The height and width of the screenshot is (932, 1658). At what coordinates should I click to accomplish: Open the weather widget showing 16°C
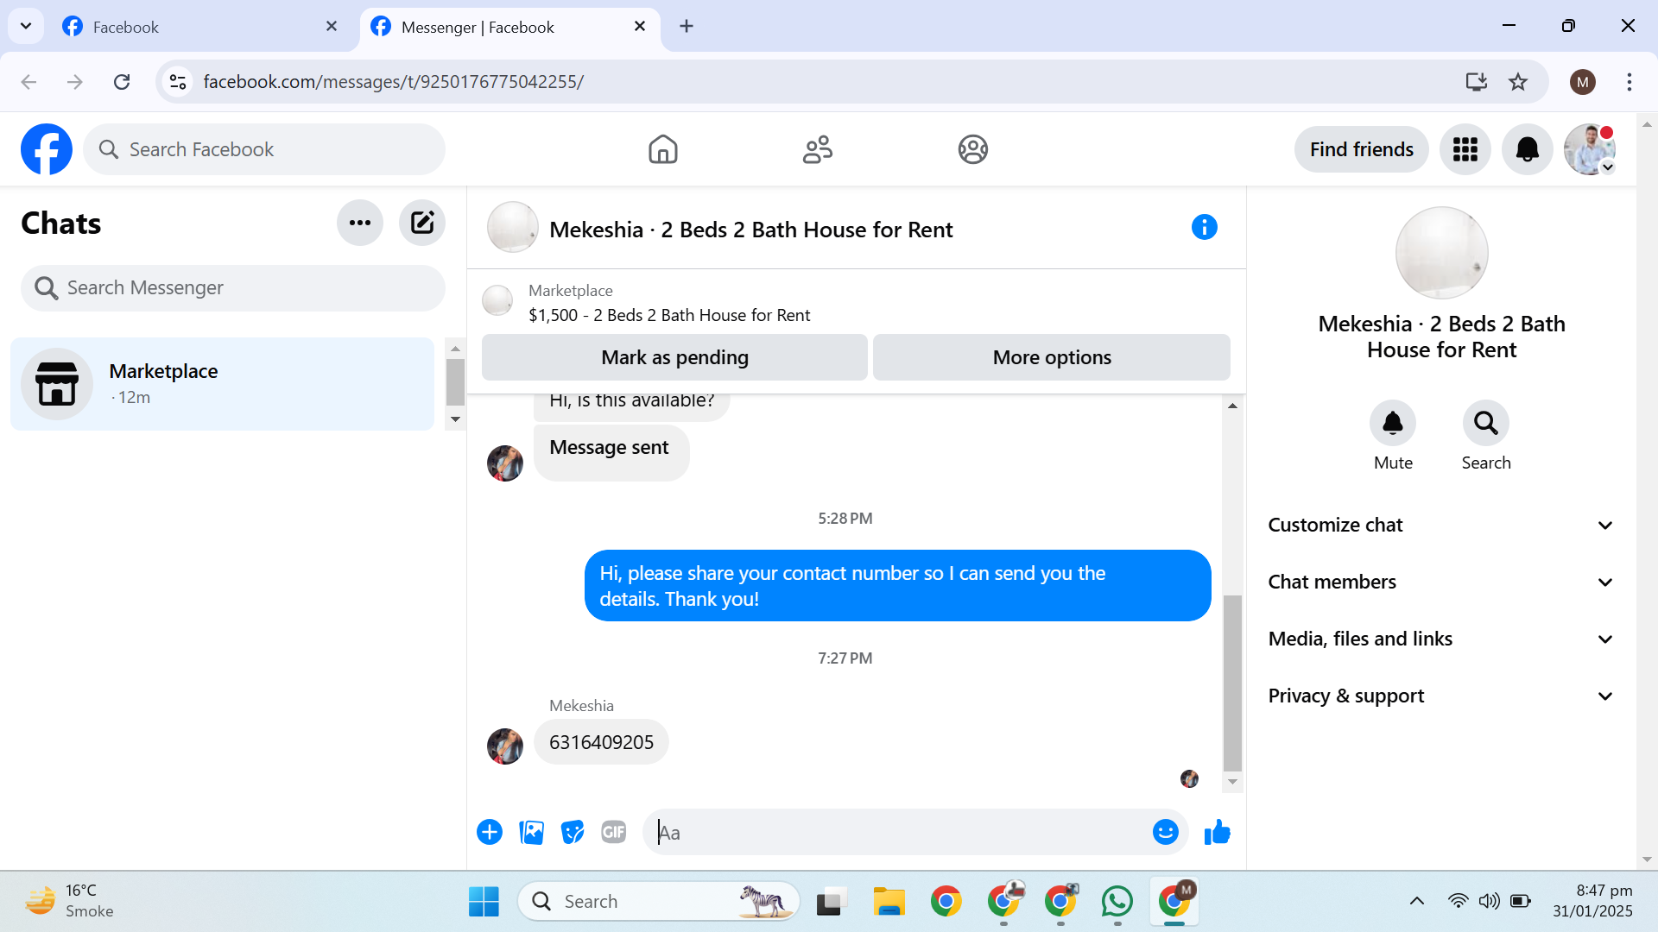coord(71,902)
